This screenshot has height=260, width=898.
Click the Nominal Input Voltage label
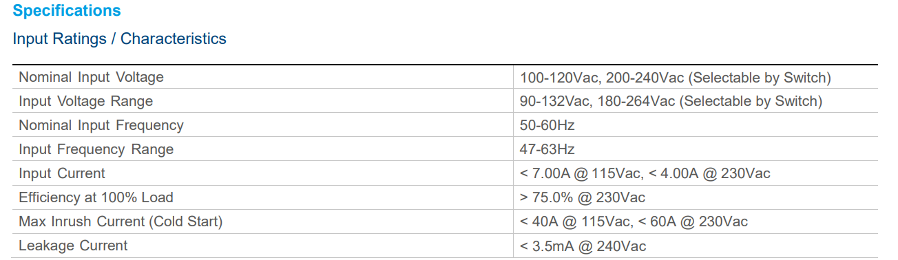click(92, 77)
